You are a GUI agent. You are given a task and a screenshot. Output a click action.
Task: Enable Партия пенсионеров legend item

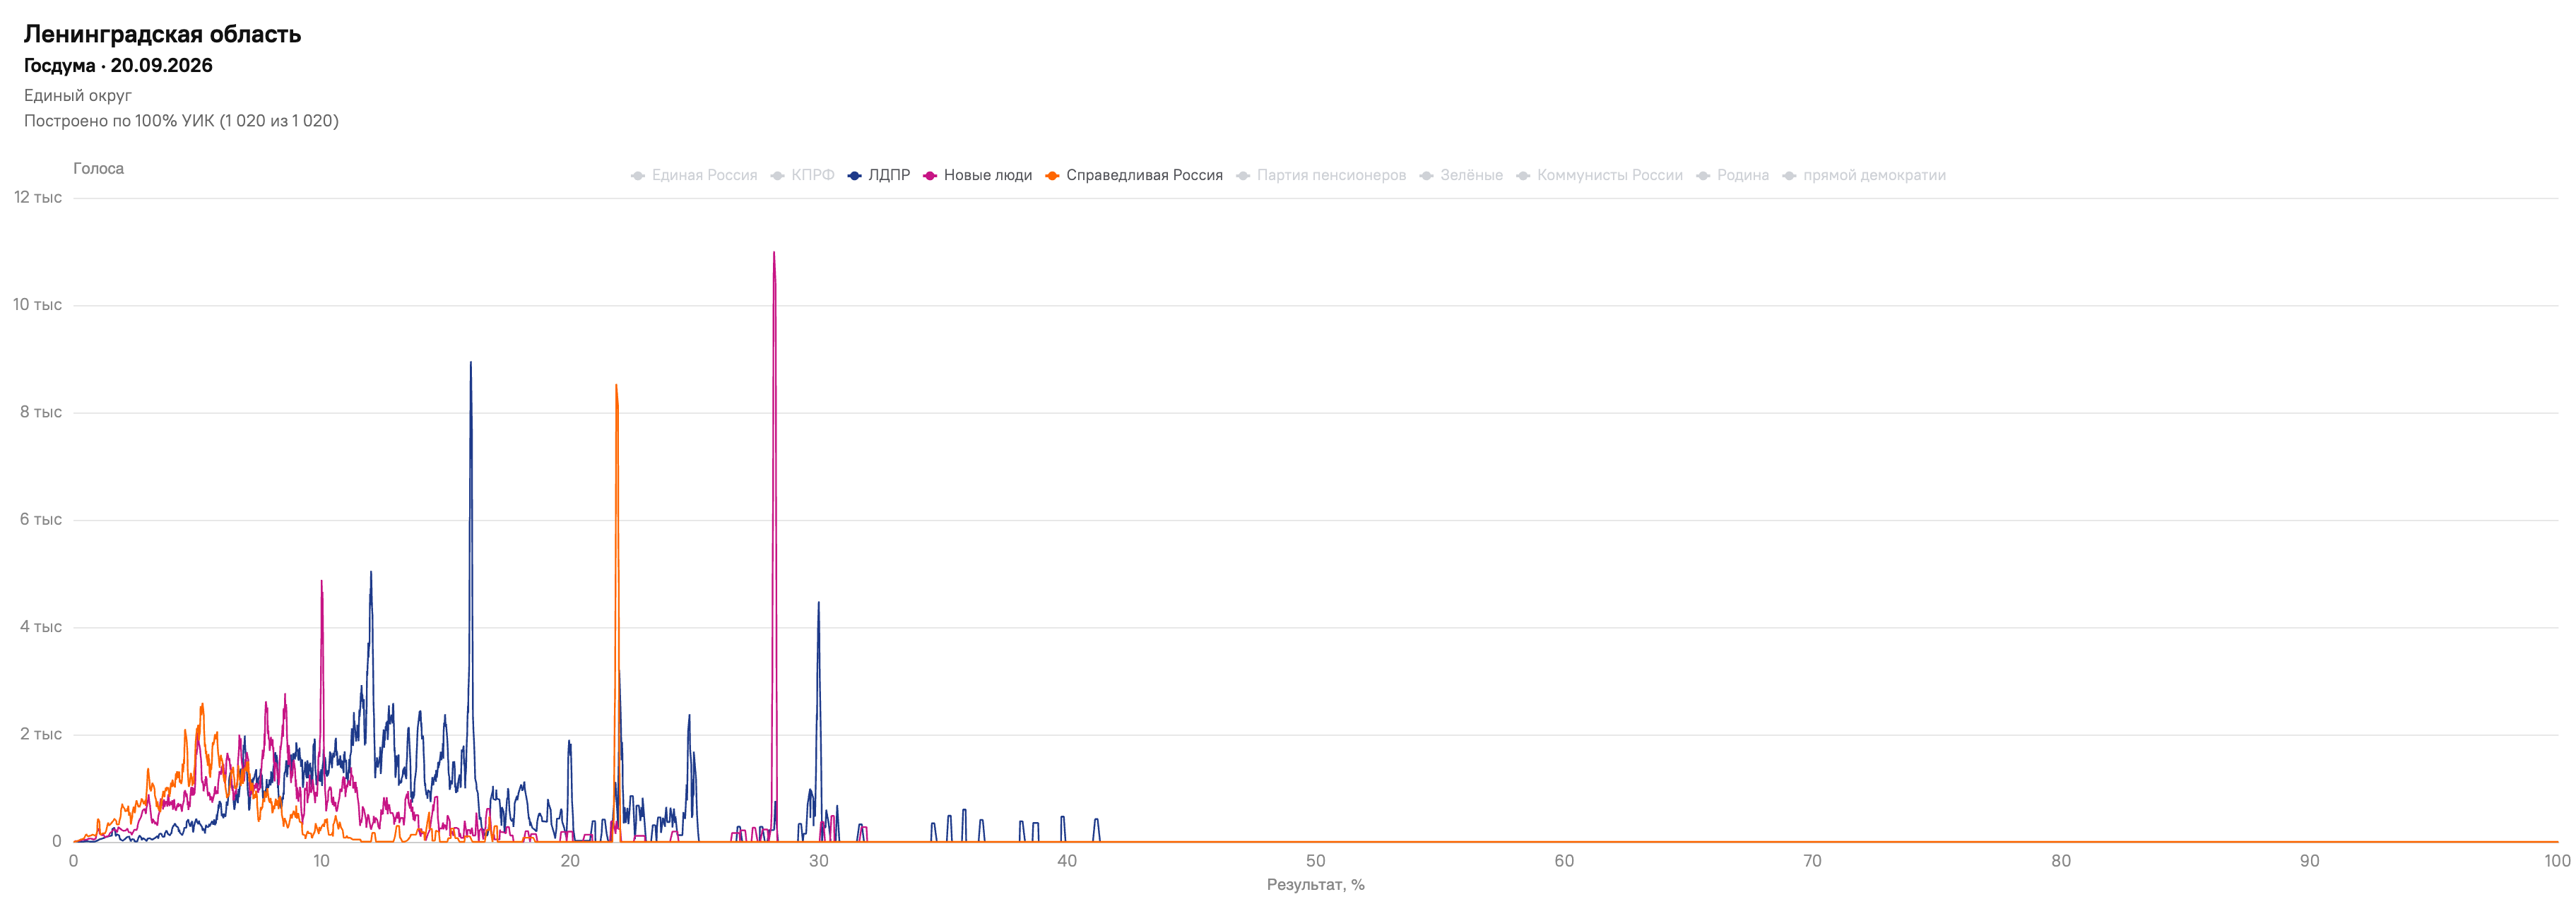tap(1321, 175)
